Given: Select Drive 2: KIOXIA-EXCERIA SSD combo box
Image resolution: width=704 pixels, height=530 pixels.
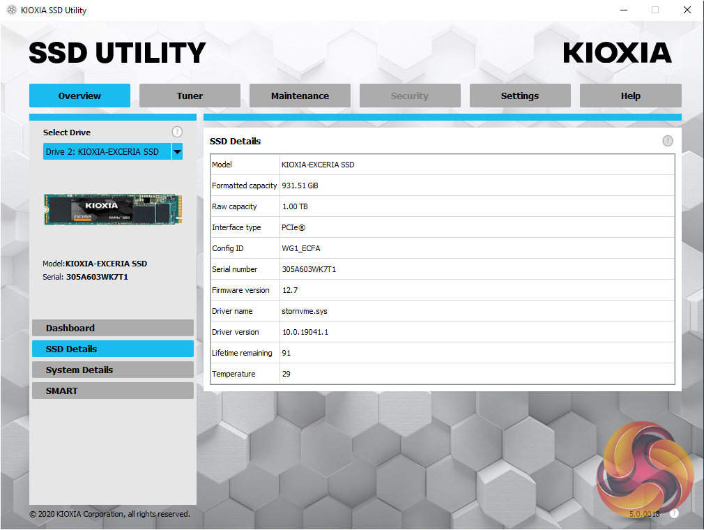Looking at the screenshot, I should coord(113,151).
